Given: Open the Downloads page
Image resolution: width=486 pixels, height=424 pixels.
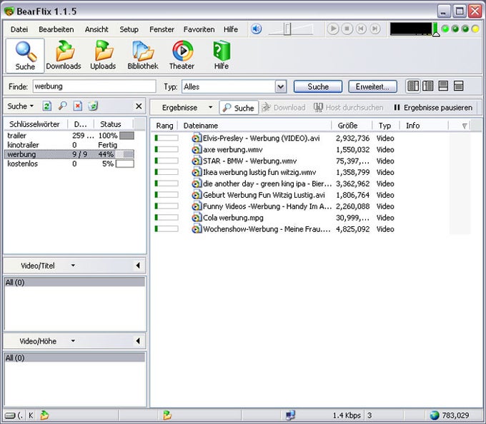Looking at the screenshot, I should 64,56.
